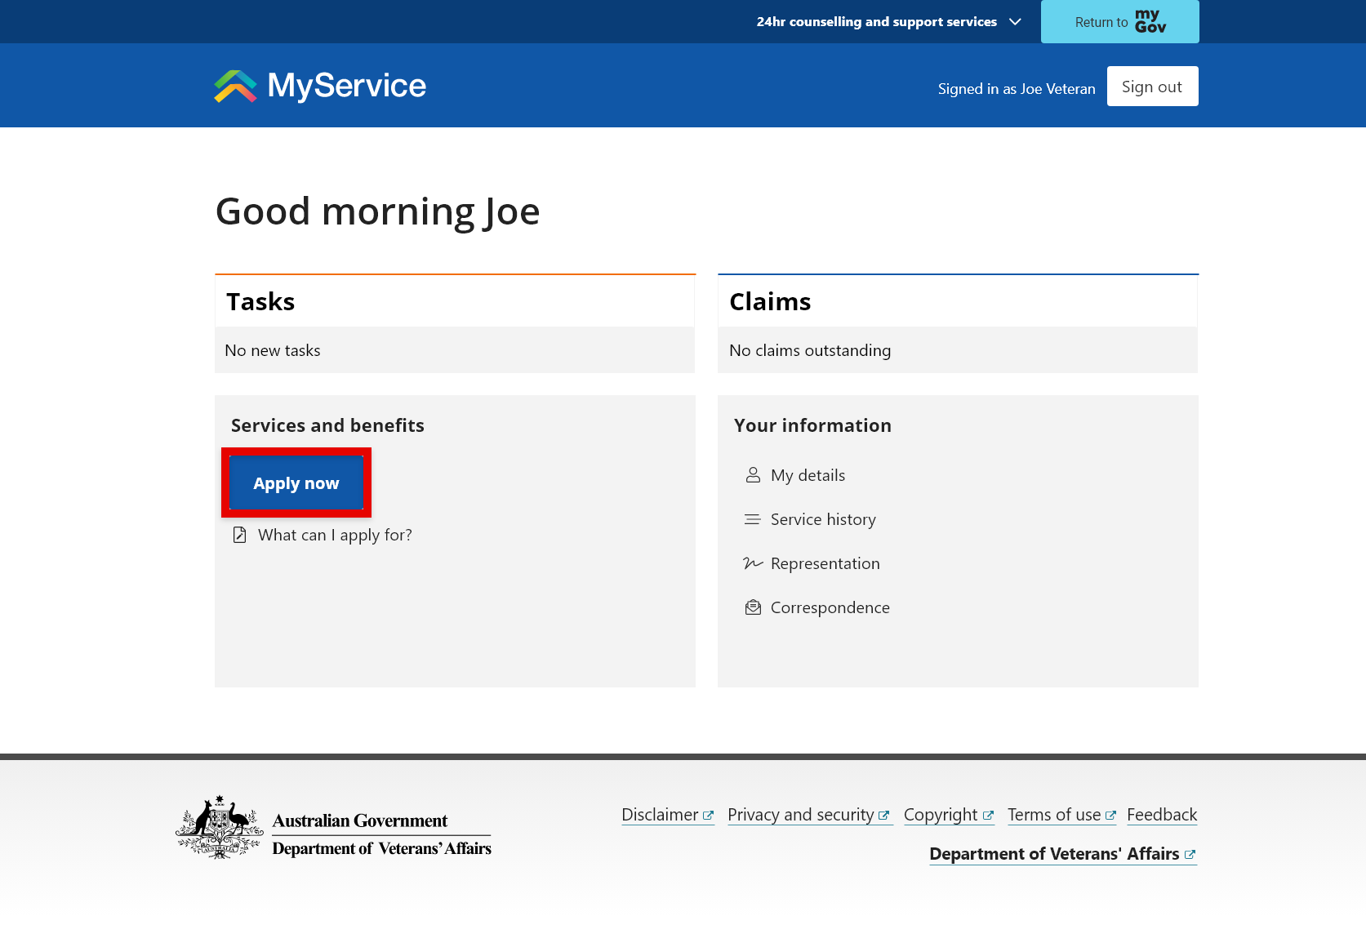View Service history
This screenshot has height=925, width=1366.
822,519
